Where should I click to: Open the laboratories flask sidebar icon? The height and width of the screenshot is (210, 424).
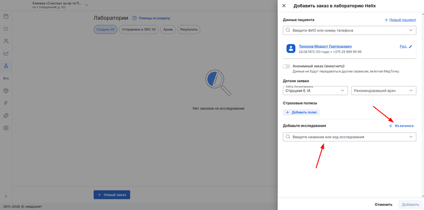pos(6,66)
